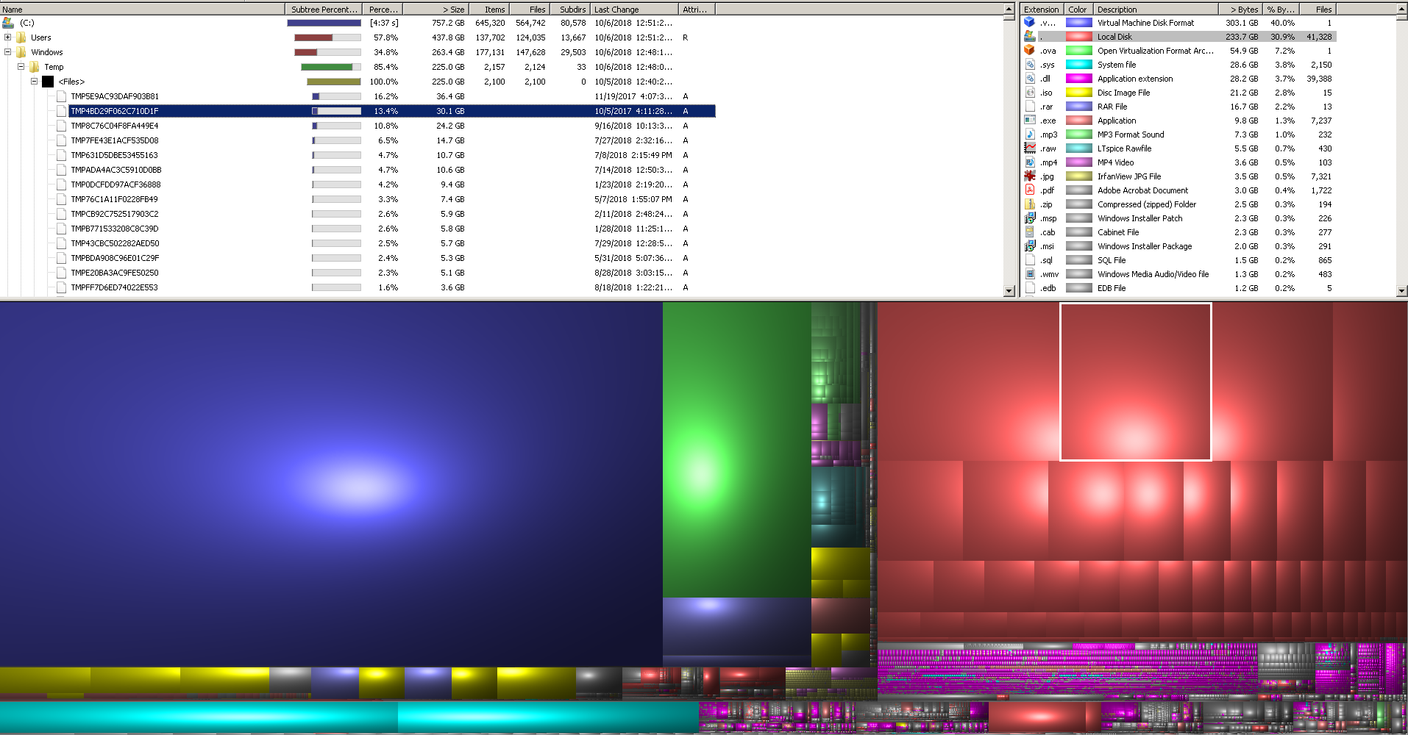Click the .jpg IrfanView icon
1408x735 pixels.
(1030, 176)
